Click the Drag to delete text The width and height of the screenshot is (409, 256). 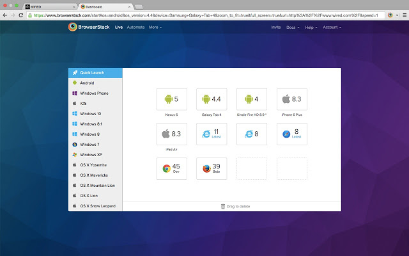click(238, 206)
